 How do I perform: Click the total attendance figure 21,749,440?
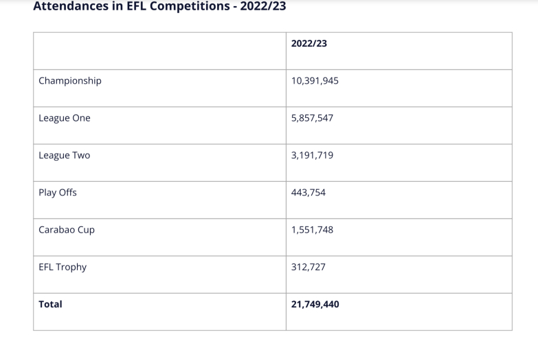coord(315,304)
